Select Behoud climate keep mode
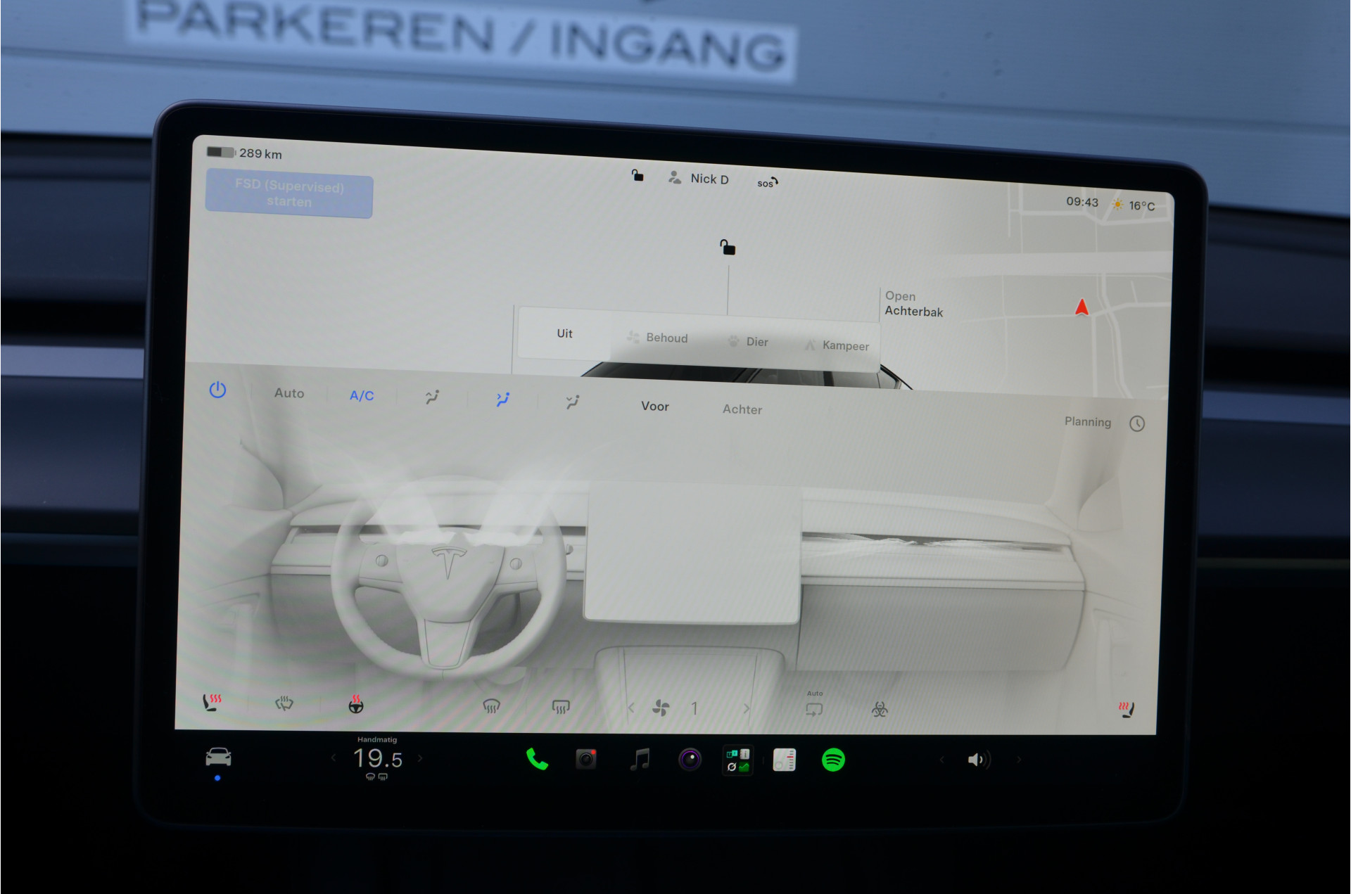The image size is (1351, 894). click(658, 338)
